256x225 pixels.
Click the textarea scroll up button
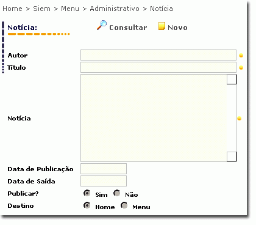tap(232, 79)
